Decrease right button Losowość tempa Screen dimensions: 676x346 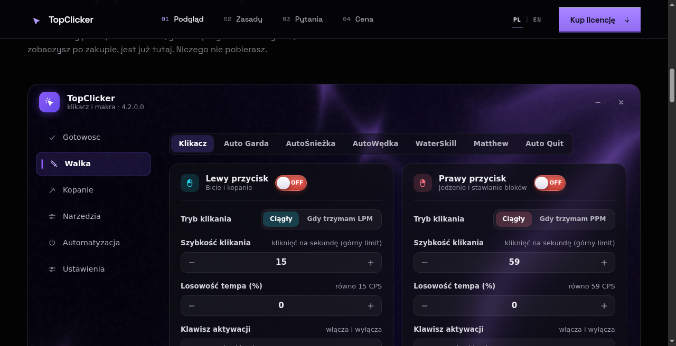425,305
